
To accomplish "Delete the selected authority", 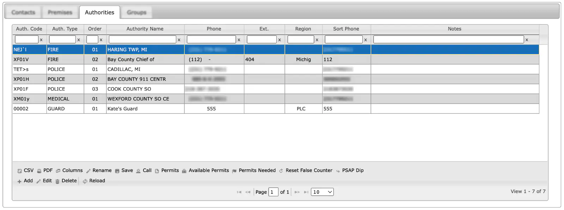I will coord(66,181).
